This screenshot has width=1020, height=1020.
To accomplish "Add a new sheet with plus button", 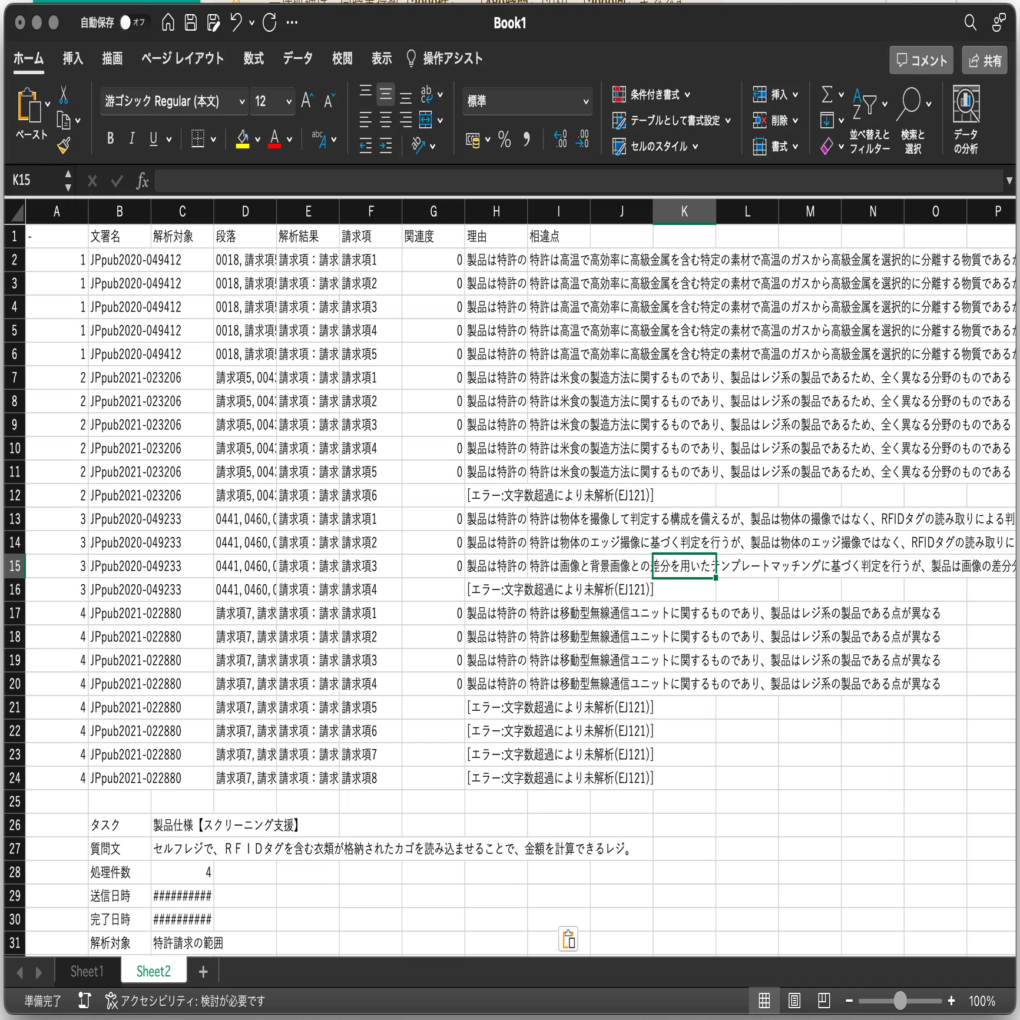I will coord(203,972).
